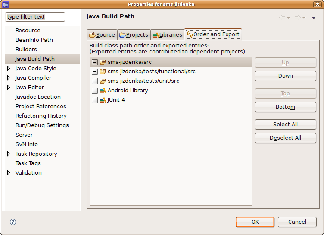Expand the Java Code Style node
The height and width of the screenshot is (235, 324).
click(9, 68)
